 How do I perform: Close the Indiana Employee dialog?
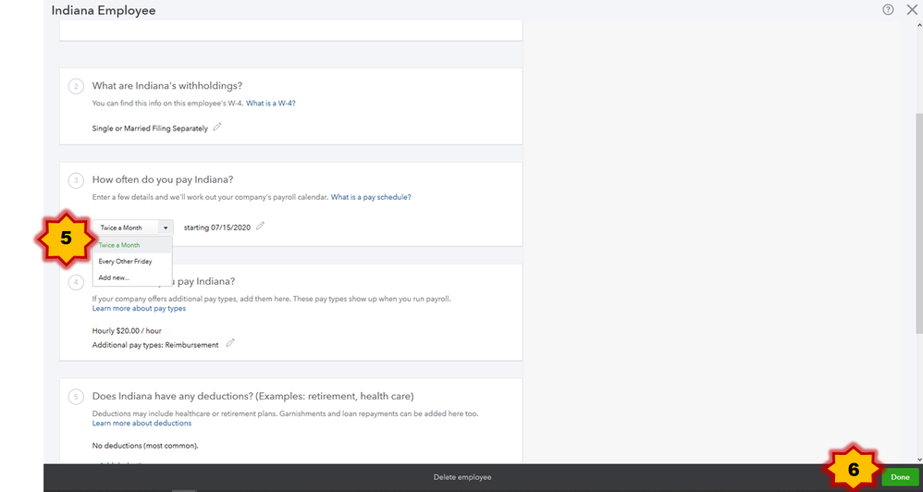(912, 9)
